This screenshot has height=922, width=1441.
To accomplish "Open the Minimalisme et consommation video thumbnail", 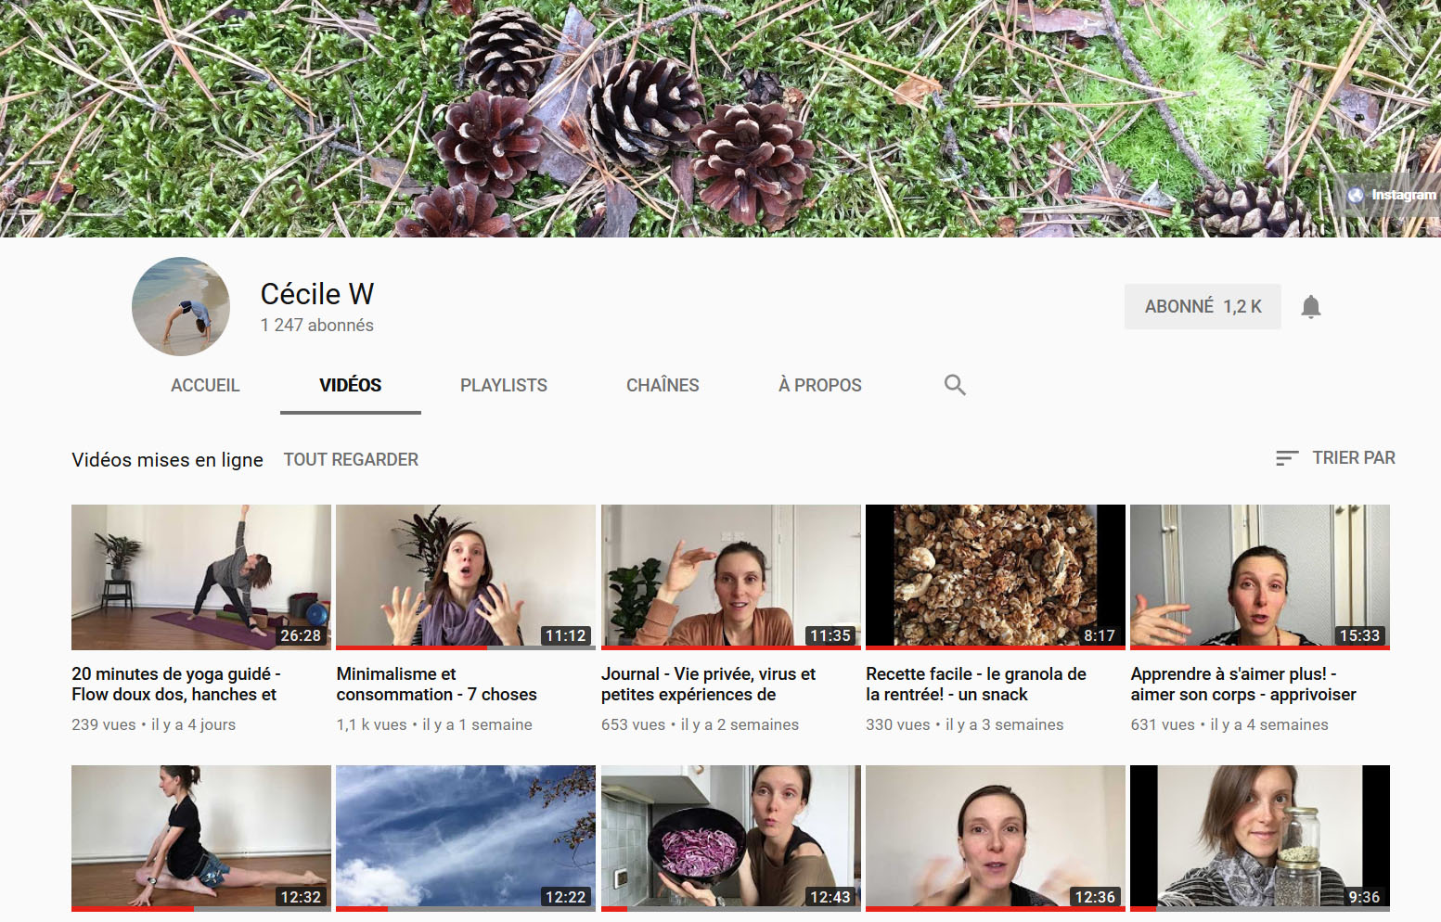I will click(466, 577).
